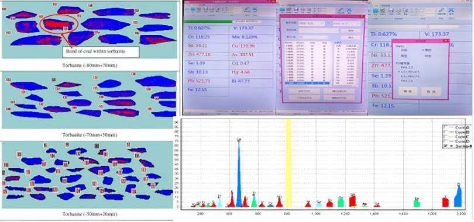Click the 'Ti: 0.627%' reading on left screen

click(x=199, y=28)
